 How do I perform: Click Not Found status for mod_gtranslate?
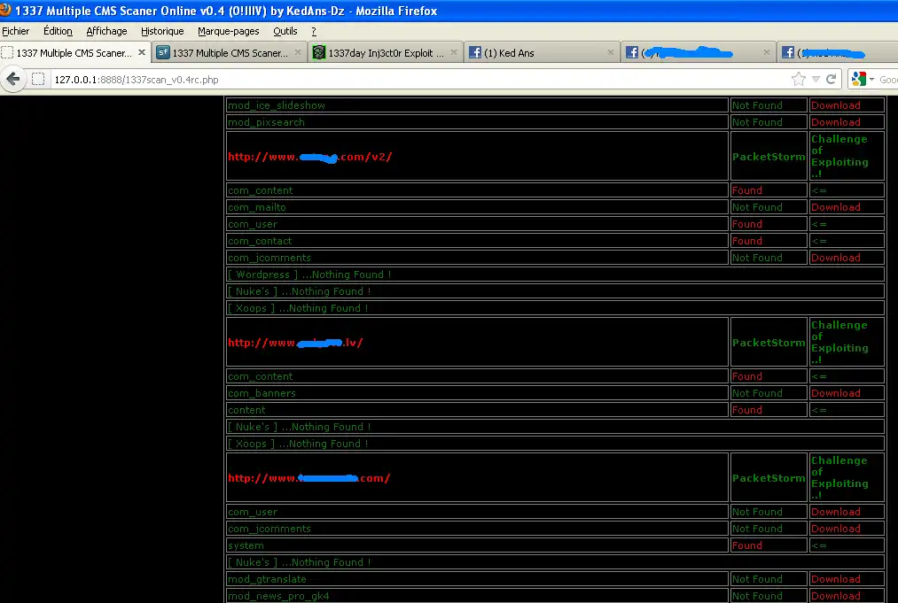[757, 579]
